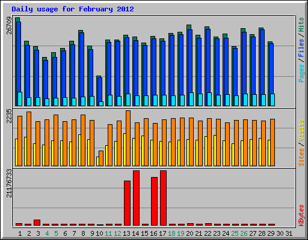Click the 21176733 KBytes axis value
This screenshot has width=308, height=240.
[x=9, y=184]
